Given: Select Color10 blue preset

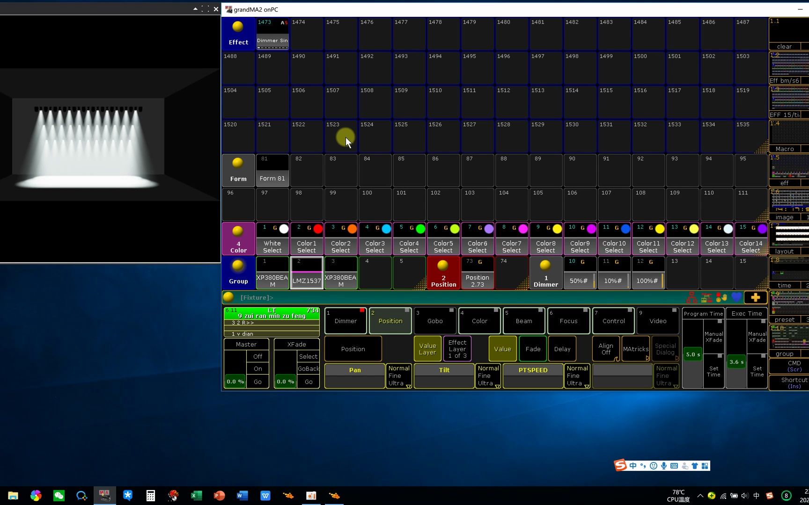Looking at the screenshot, I should pos(614,238).
